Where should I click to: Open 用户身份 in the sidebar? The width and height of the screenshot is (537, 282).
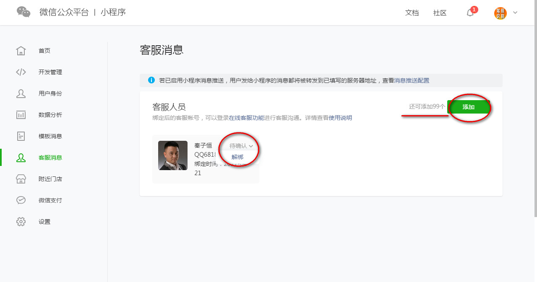(x=50, y=93)
